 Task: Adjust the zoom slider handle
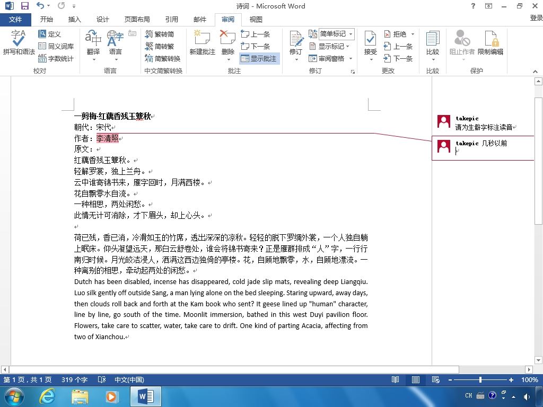[x=480, y=379]
